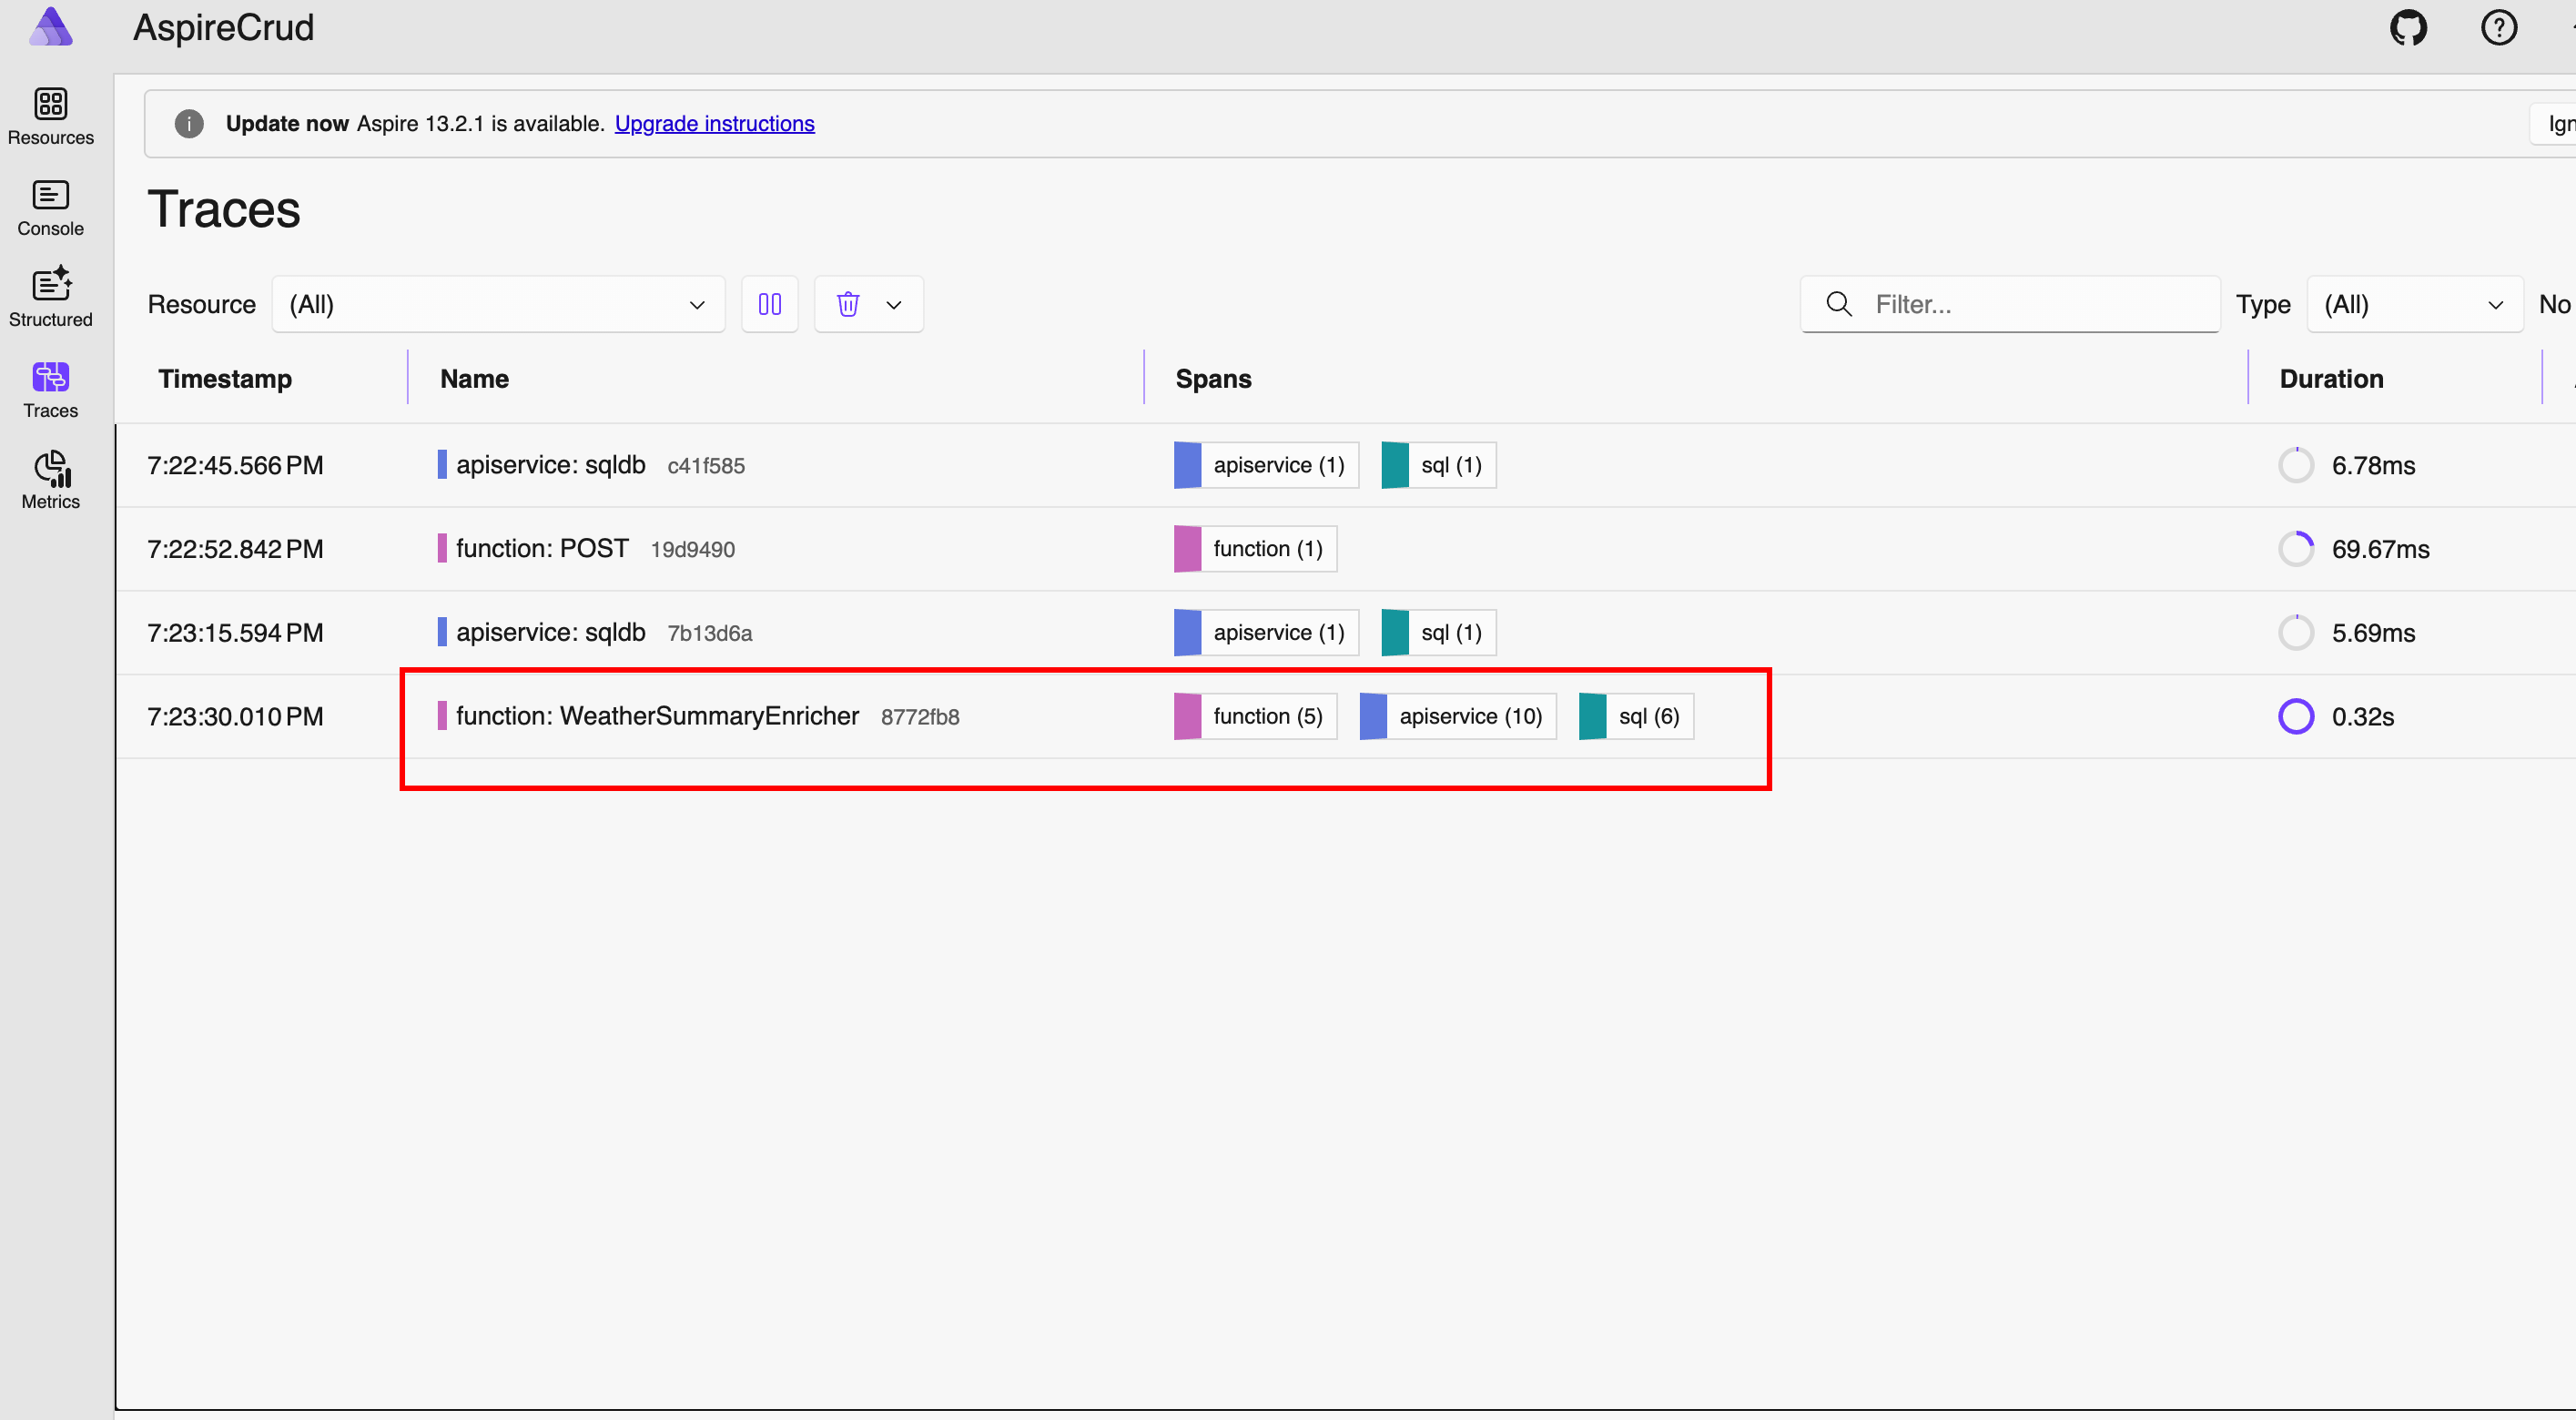This screenshot has width=2576, height=1420.
Task: Click the apiservice (10) span badge
Action: click(x=1469, y=716)
